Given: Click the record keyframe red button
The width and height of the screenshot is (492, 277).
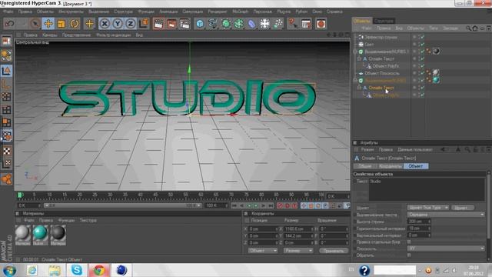Looking at the screenshot, I should (280, 205).
